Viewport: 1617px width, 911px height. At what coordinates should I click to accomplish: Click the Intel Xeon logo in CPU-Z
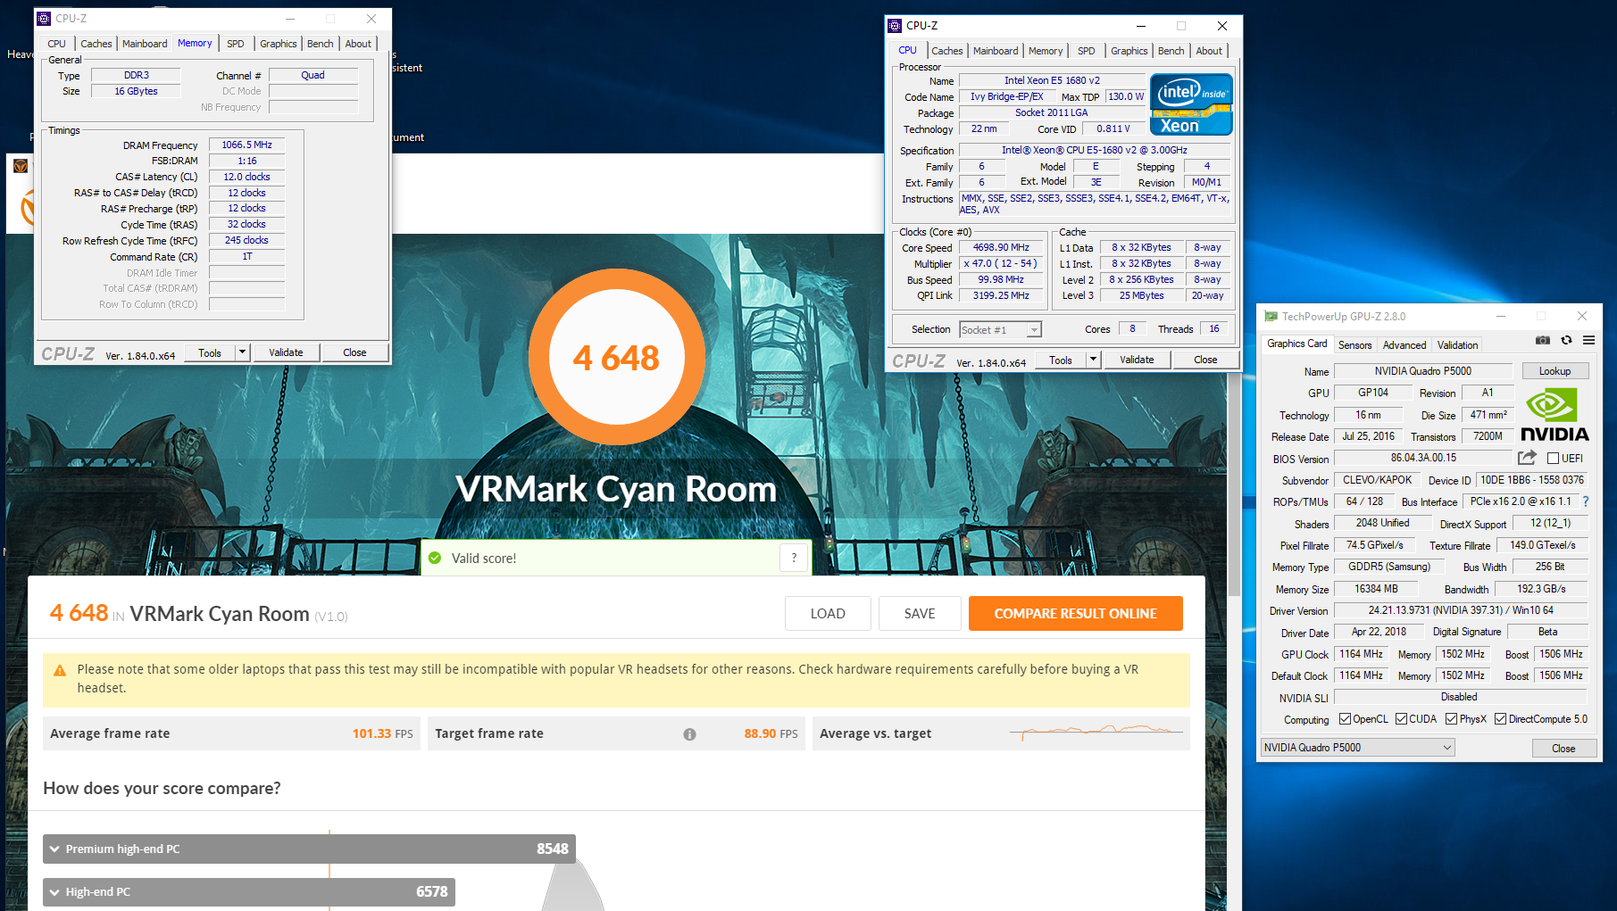coord(1191,104)
